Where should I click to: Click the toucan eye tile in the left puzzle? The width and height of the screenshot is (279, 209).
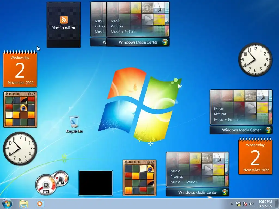pos(24,107)
